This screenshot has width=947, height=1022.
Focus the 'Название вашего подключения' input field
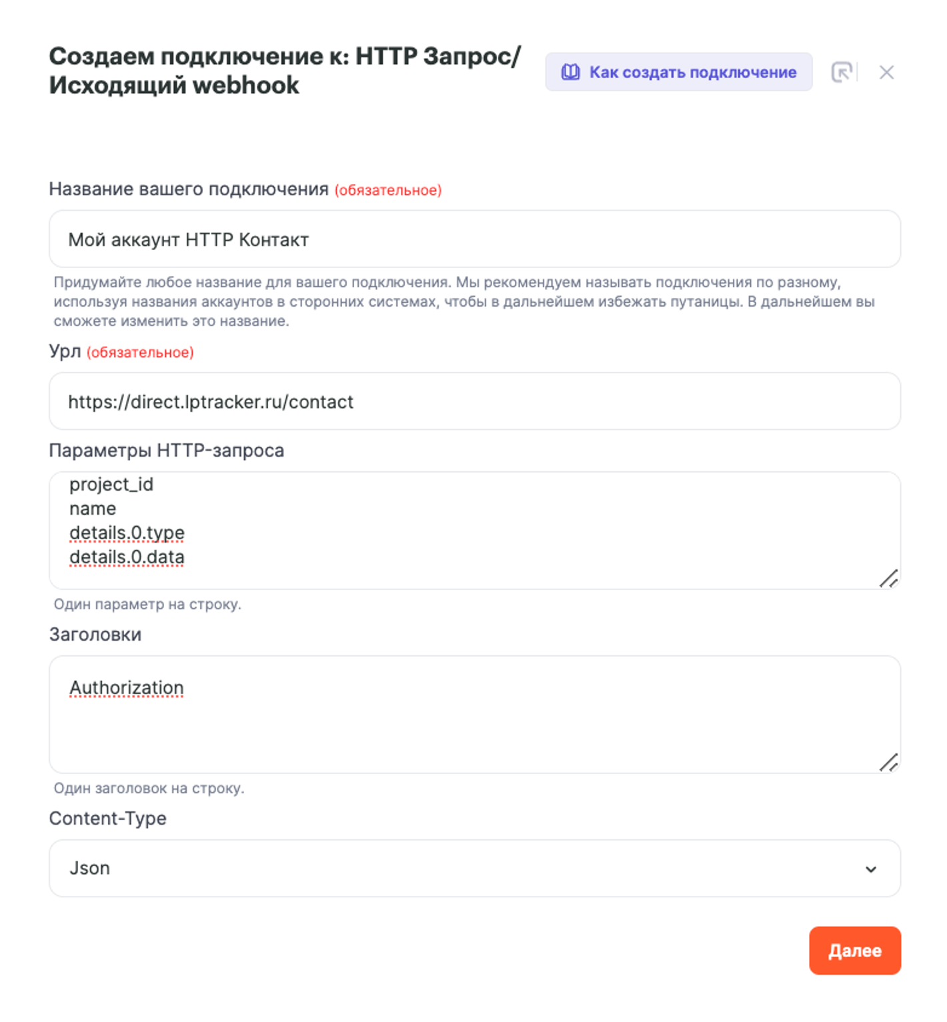473,239
